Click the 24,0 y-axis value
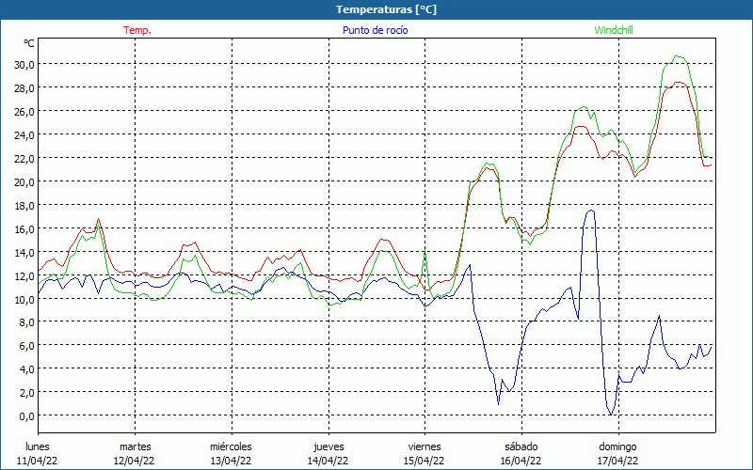The height and width of the screenshot is (470, 753). click(x=24, y=134)
